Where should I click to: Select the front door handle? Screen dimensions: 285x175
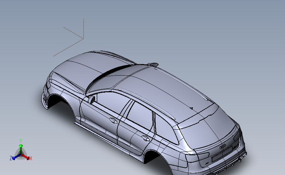tap(113, 120)
